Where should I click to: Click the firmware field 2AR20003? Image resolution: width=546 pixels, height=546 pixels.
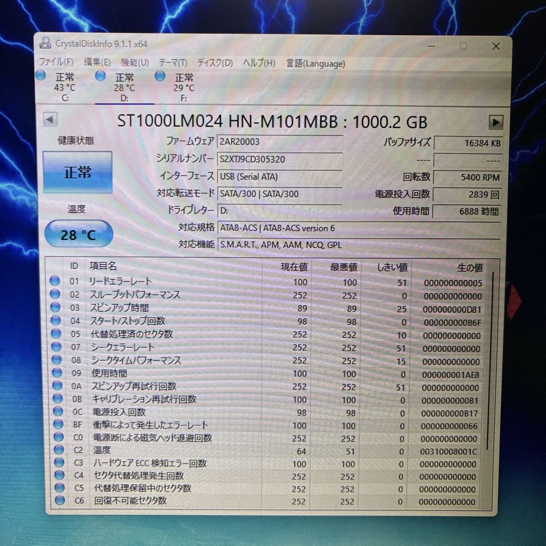(280, 142)
